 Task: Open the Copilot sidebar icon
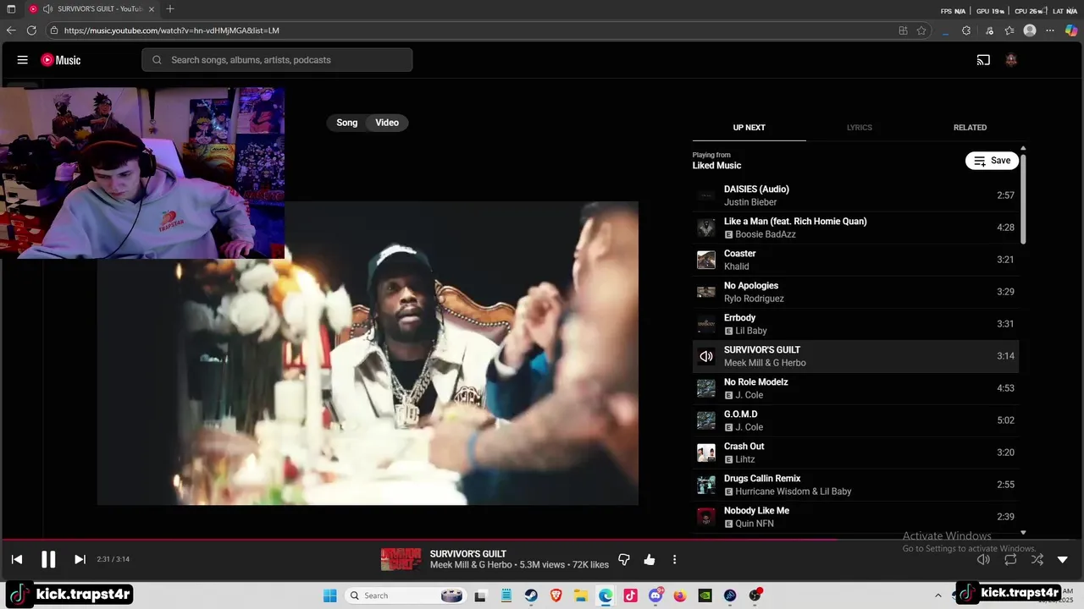1070,30
